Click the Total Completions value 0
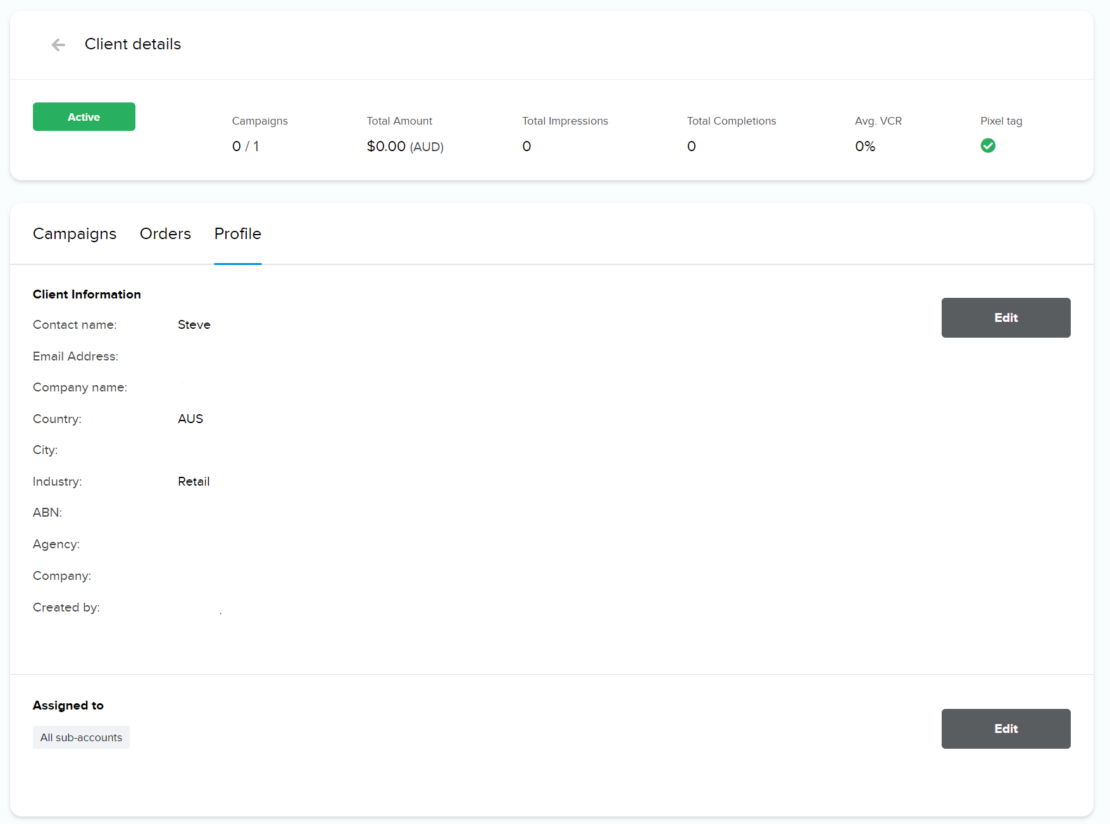1110x824 pixels. pyautogui.click(x=692, y=147)
